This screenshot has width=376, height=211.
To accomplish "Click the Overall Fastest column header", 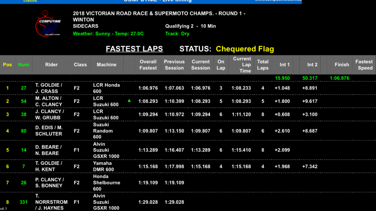I will 148,65.
